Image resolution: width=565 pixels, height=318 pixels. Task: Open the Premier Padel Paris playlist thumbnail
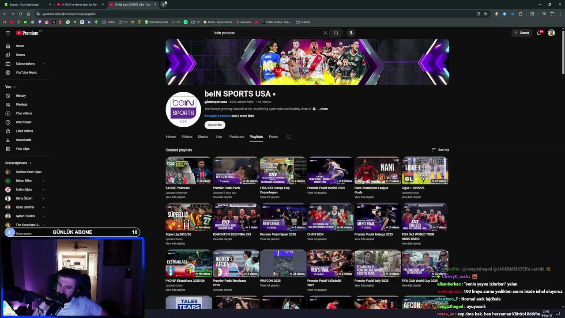(x=236, y=171)
